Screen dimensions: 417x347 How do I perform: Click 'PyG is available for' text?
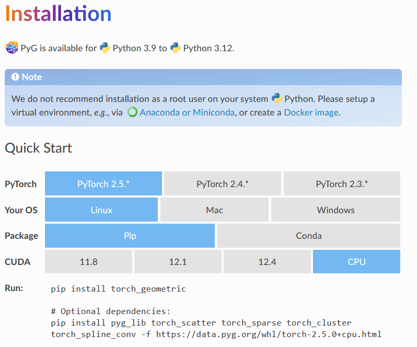pyautogui.click(x=59, y=48)
